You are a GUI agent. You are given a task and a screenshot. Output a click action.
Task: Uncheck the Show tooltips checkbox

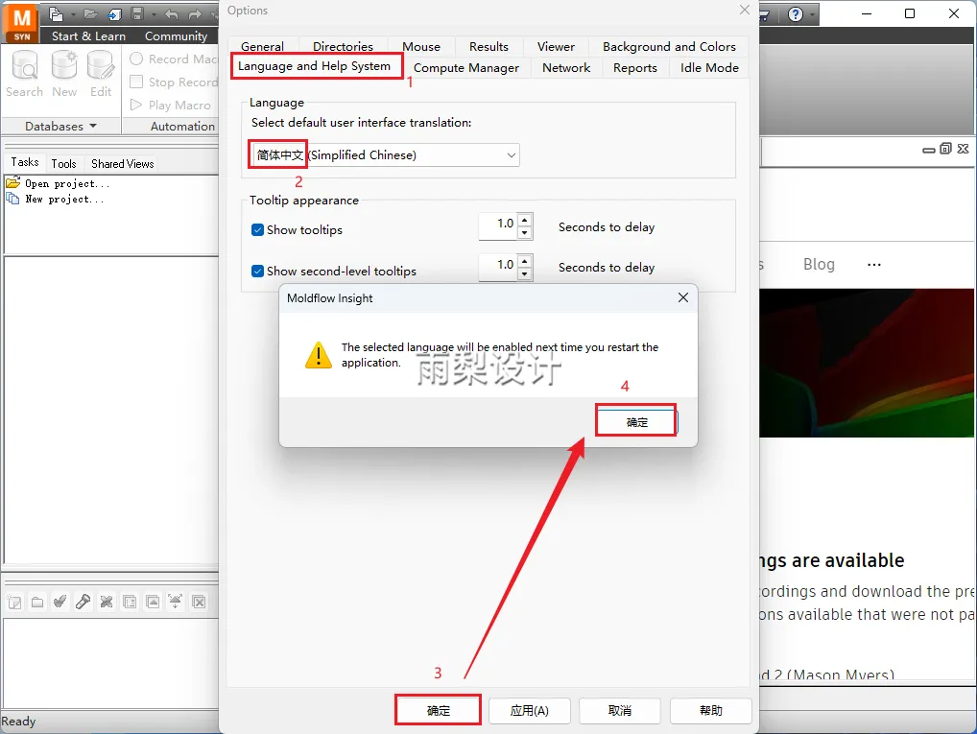coord(257,230)
